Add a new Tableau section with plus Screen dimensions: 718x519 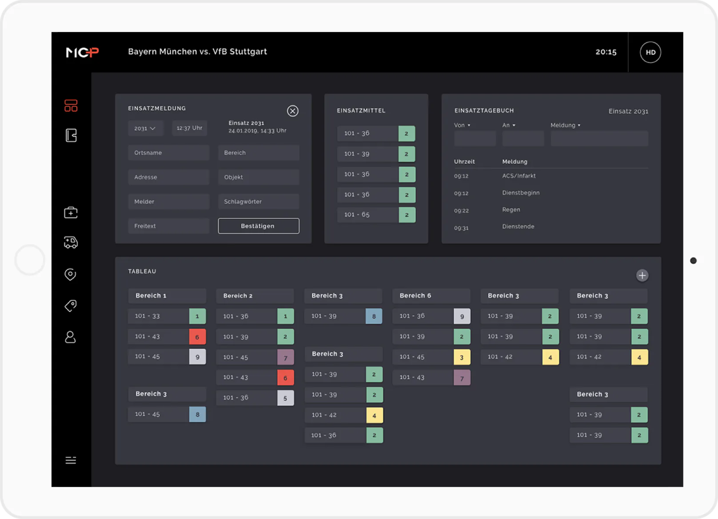(642, 275)
